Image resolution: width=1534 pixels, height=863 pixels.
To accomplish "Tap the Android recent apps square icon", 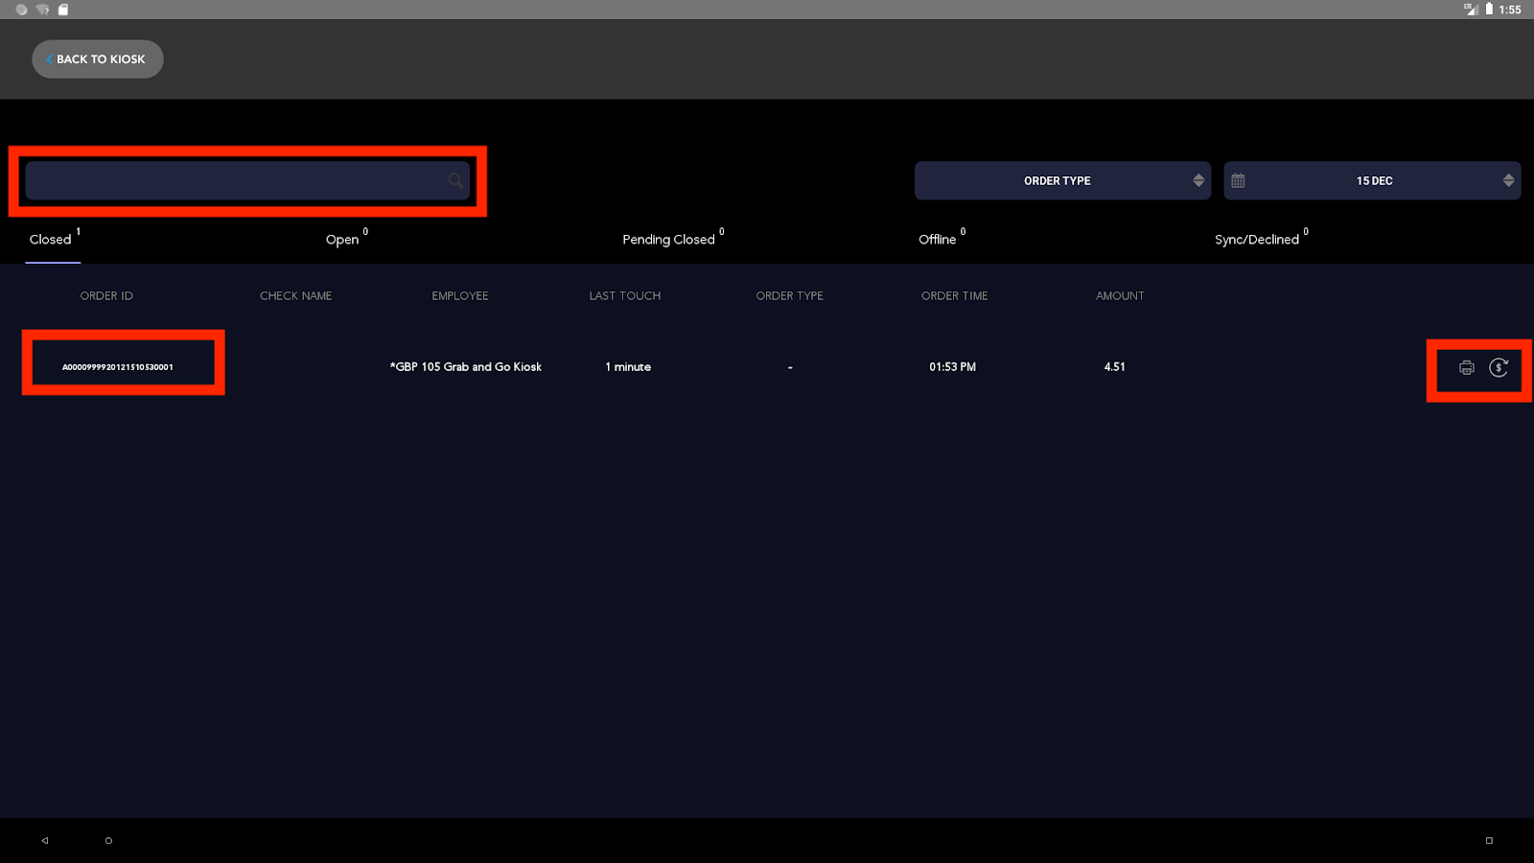I will [x=1489, y=840].
